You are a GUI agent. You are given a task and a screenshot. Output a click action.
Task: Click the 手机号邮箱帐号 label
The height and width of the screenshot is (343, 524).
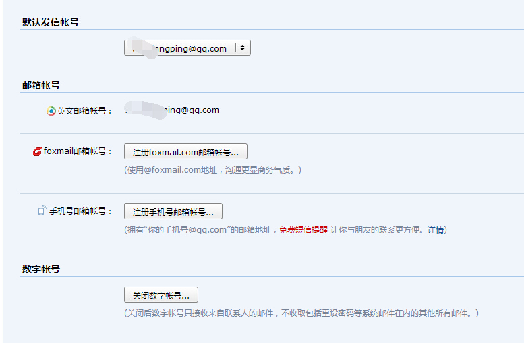(80, 211)
